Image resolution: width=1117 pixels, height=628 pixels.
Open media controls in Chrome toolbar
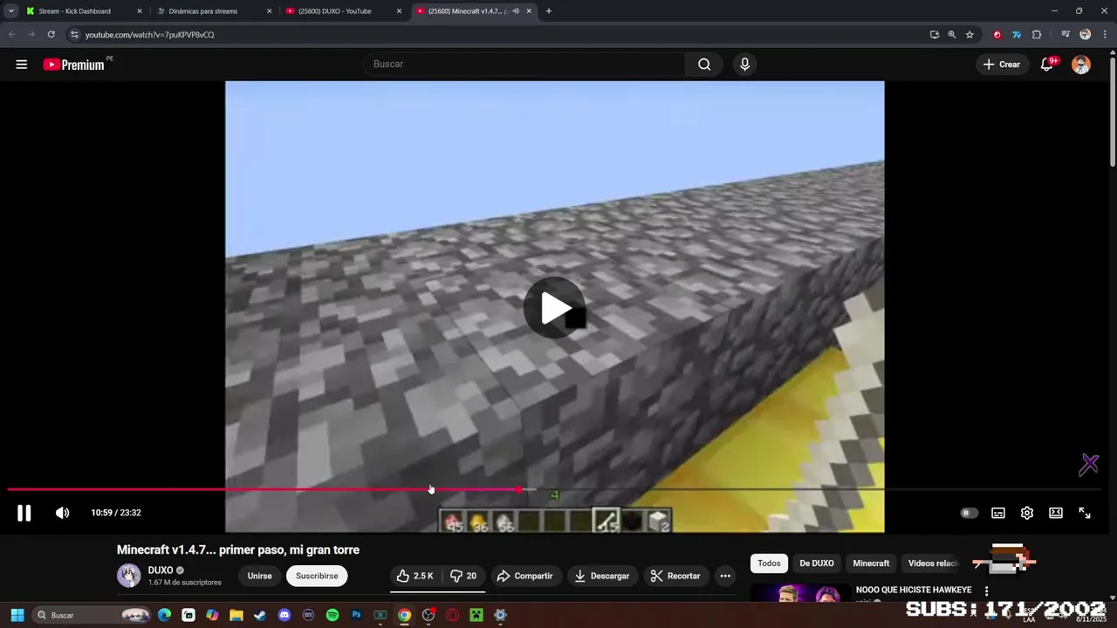[x=1066, y=35]
